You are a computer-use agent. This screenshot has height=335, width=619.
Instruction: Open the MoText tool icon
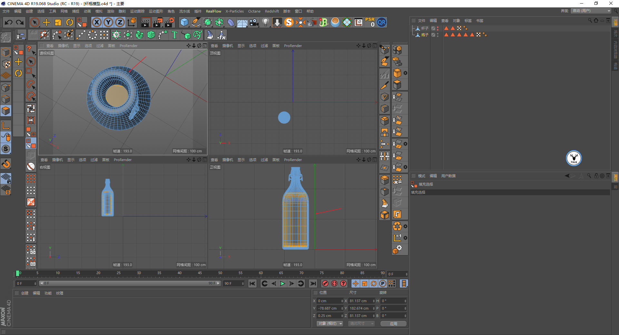[x=174, y=35]
